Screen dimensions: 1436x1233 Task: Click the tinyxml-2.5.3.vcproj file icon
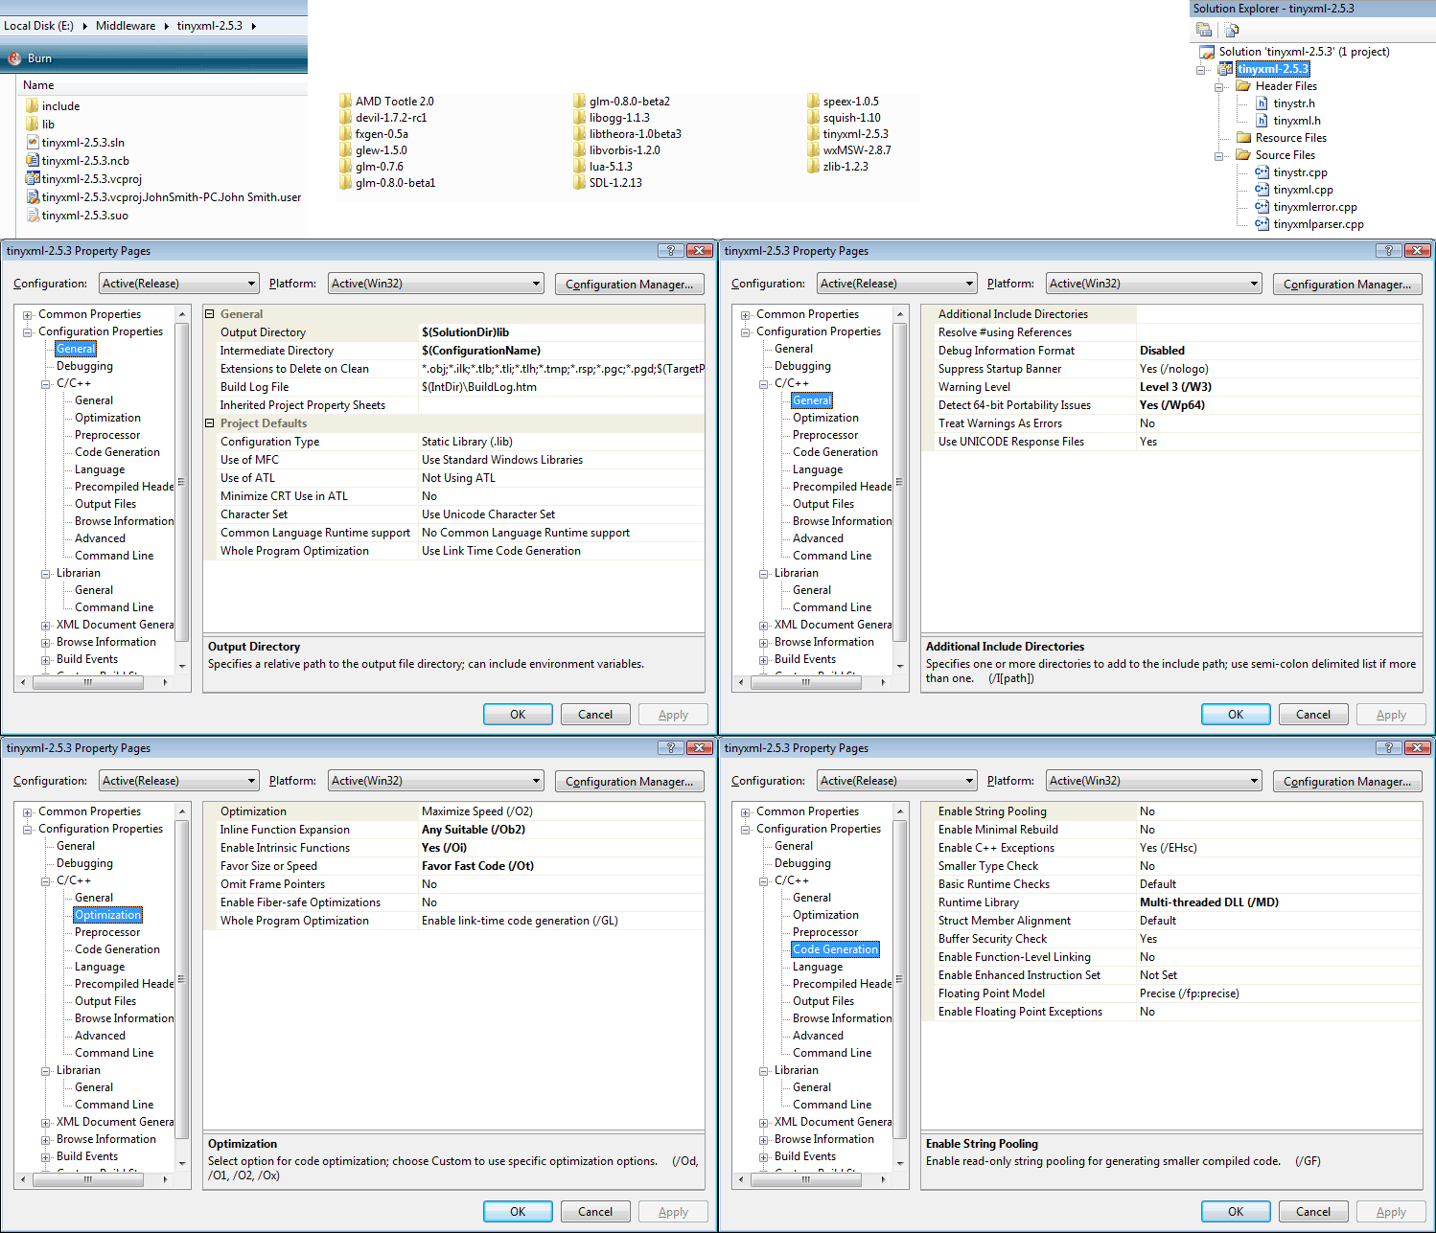(33, 179)
